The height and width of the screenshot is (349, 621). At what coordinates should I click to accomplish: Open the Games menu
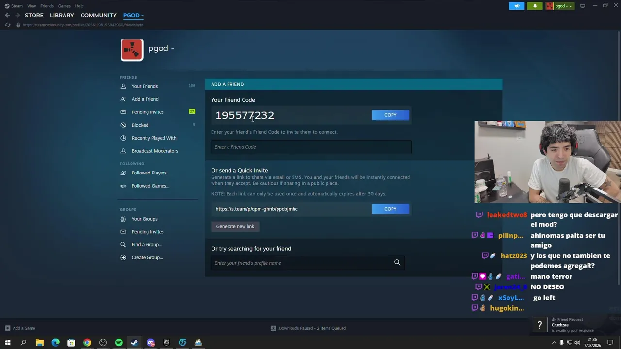[x=64, y=6]
